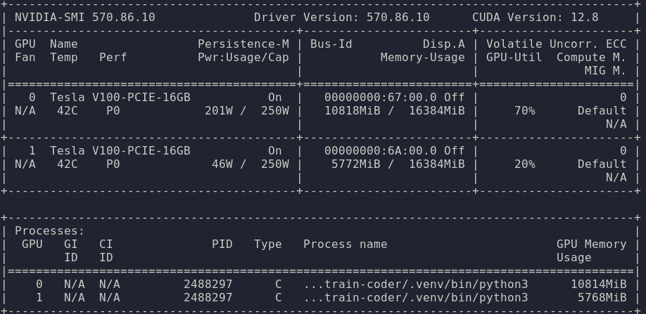Click the GPU Memory Usage header
Viewport: 646px width, 314px height.
[592, 251]
